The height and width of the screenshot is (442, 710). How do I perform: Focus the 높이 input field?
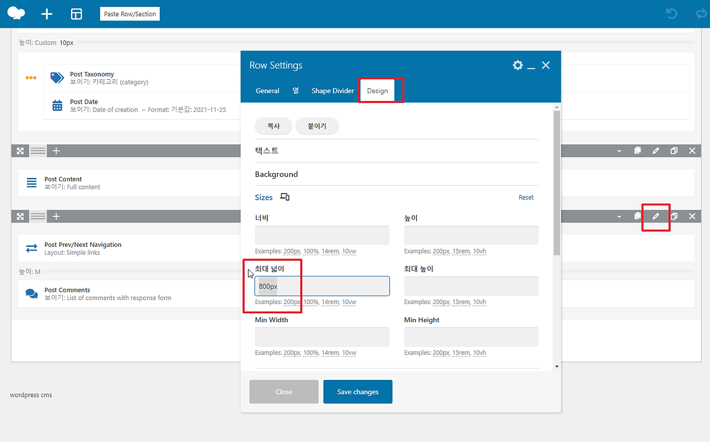471,235
